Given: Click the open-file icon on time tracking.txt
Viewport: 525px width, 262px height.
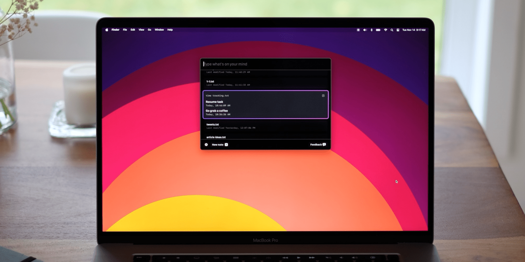Looking at the screenshot, I should click(x=323, y=96).
